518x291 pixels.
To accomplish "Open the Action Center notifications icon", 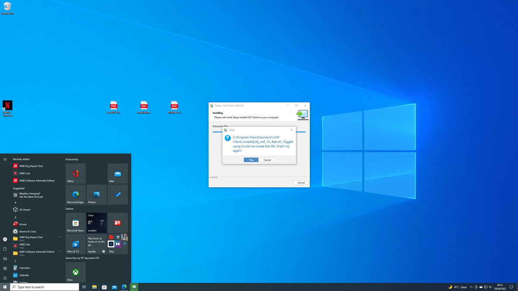I will click(511, 287).
